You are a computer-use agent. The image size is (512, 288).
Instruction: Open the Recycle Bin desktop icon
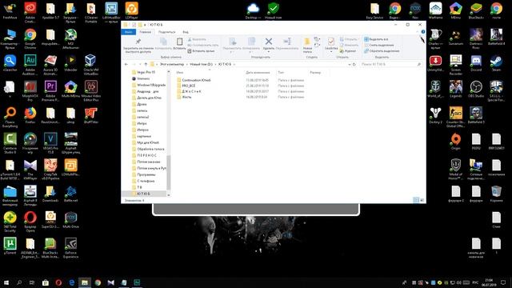pyautogui.click(x=496, y=194)
